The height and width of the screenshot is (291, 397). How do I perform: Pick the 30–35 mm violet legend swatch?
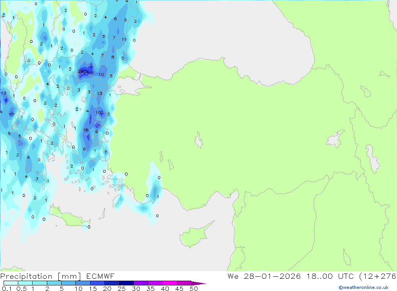[x=141, y=283]
